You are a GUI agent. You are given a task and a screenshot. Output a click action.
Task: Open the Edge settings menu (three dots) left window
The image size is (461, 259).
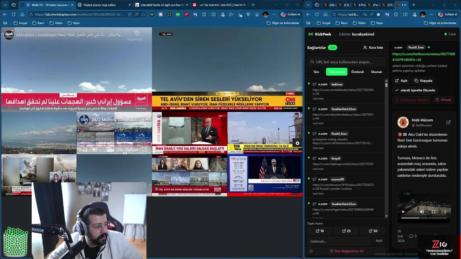click(274, 14)
